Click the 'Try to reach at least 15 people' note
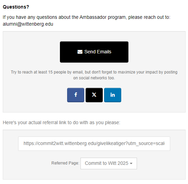 click(x=94, y=75)
